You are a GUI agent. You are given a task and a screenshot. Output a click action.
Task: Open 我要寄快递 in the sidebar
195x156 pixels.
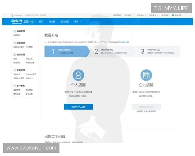click(x=30, y=63)
